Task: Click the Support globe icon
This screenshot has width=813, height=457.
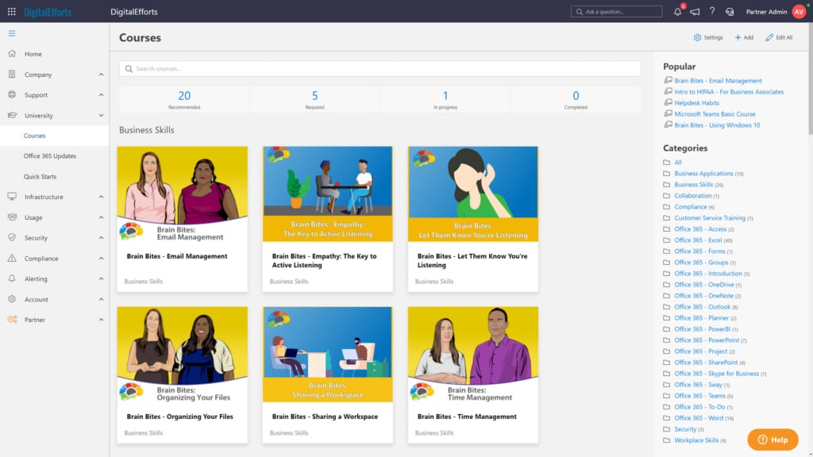Action: click(x=12, y=95)
